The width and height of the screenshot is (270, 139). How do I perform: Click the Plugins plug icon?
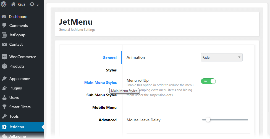(x=4, y=88)
